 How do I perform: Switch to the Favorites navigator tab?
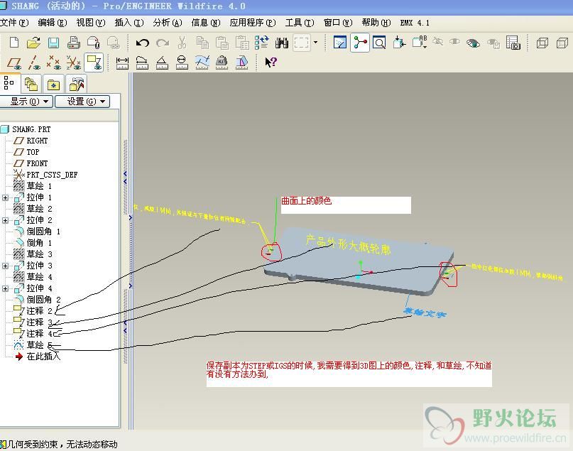(x=53, y=85)
